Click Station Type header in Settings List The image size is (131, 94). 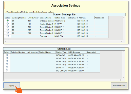[60, 18]
